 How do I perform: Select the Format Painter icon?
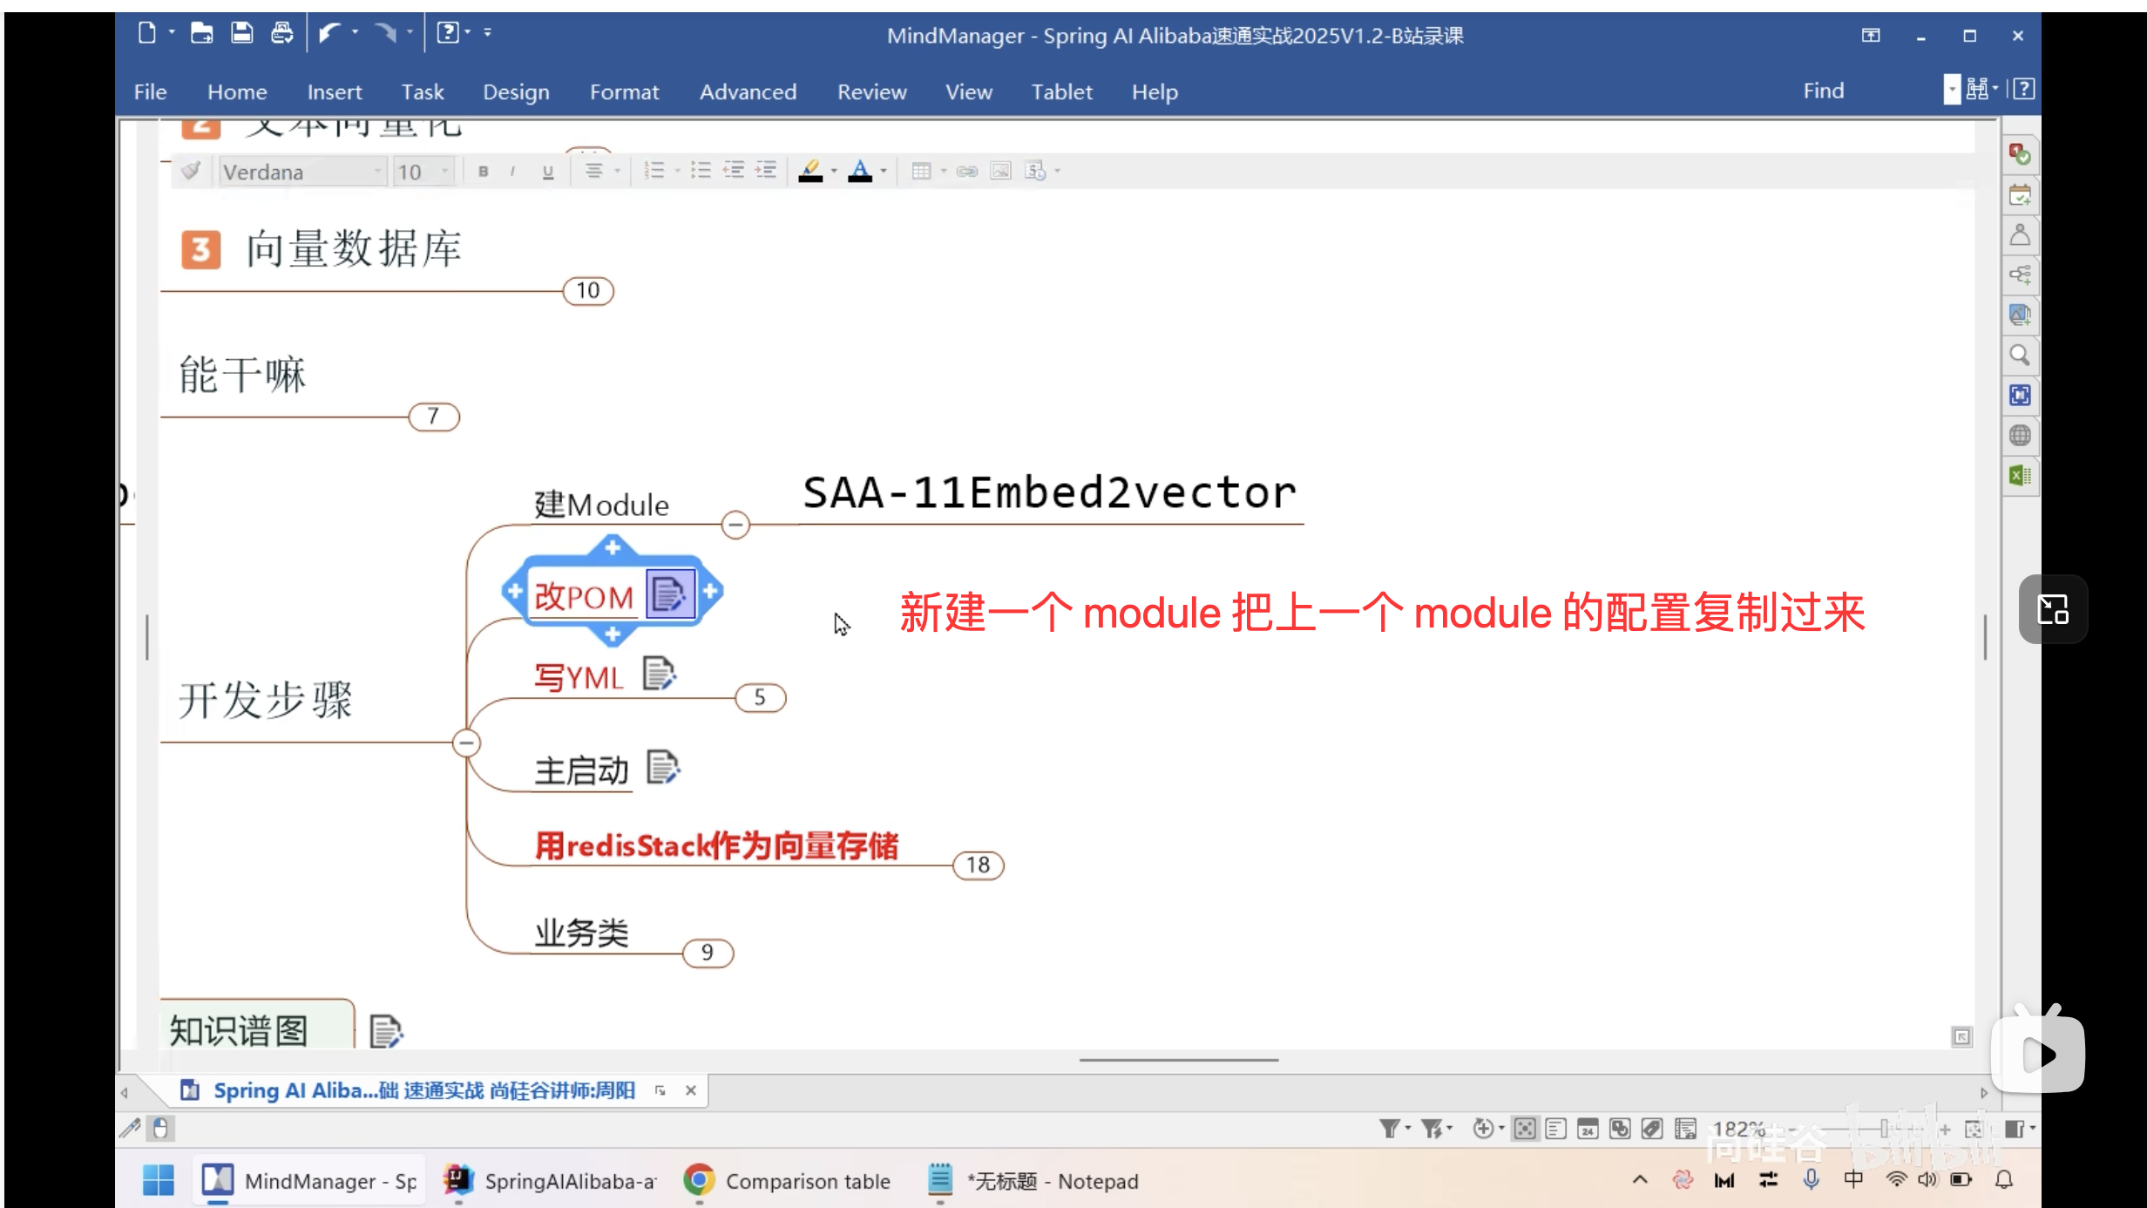click(191, 171)
